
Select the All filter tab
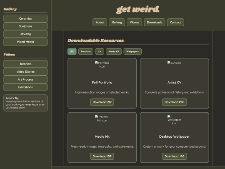72,51
